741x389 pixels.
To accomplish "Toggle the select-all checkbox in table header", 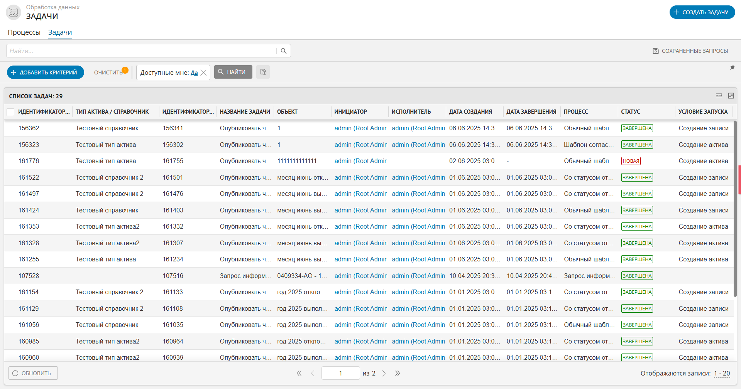I will coord(11,112).
